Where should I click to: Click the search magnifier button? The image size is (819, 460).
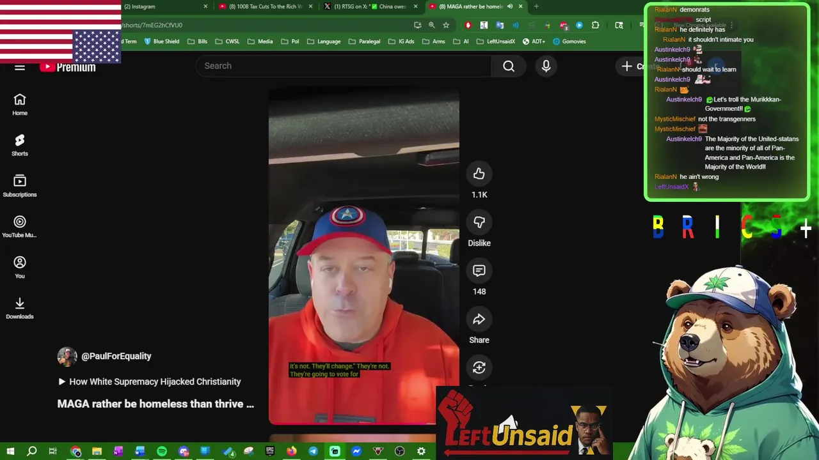[509, 66]
